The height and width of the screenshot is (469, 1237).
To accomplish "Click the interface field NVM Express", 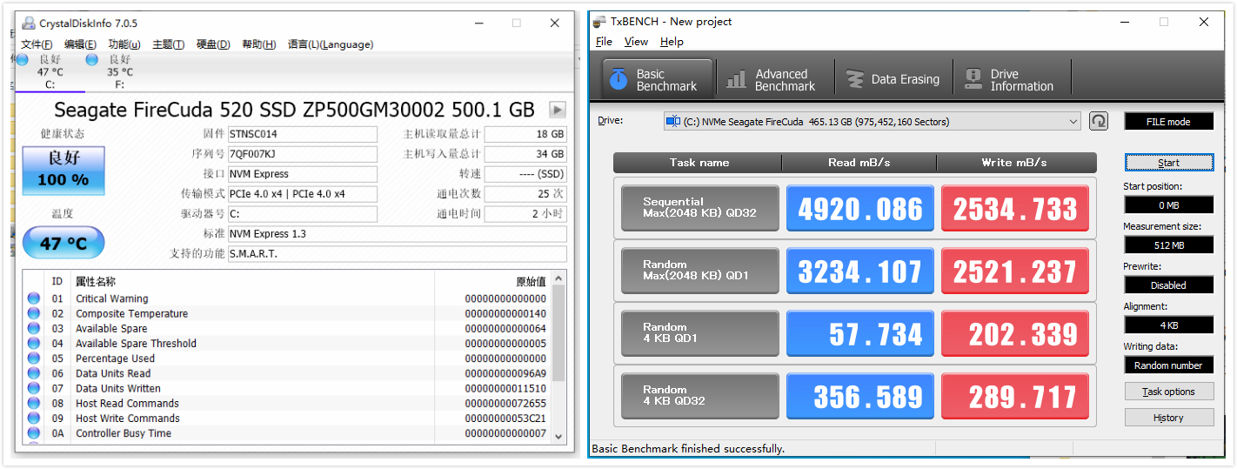I will (303, 174).
